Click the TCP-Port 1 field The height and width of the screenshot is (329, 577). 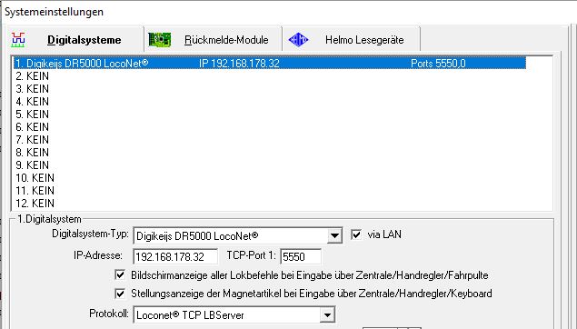(301, 256)
